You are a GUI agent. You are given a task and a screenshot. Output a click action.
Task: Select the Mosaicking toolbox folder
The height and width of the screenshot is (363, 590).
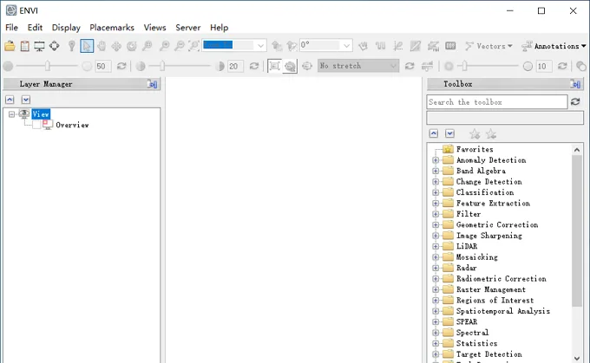click(x=476, y=257)
